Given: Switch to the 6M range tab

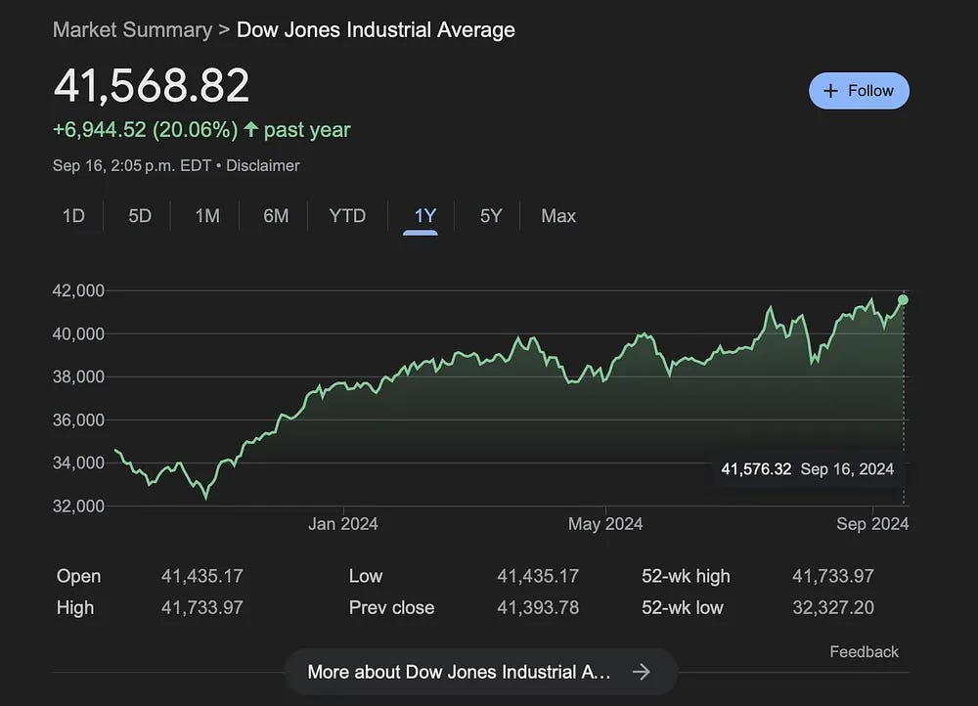Looking at the screenshot, I should pyautogui.click(x=276, y=216).
